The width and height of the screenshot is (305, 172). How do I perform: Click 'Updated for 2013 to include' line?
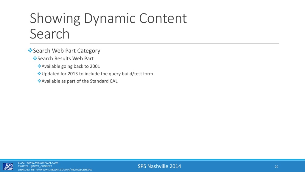click(97, 74)
